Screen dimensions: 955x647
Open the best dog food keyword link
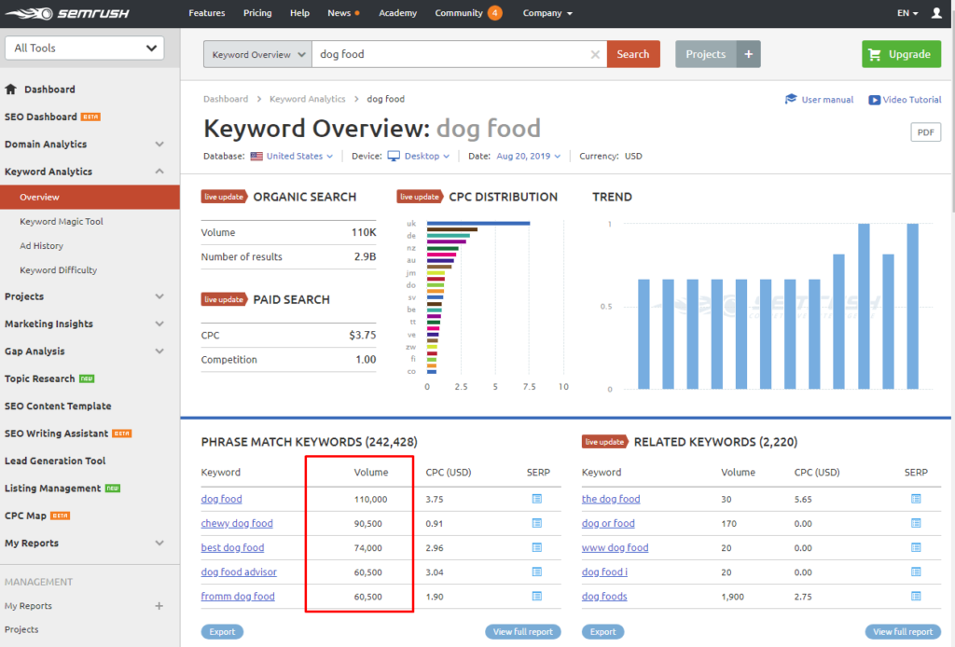232,547
